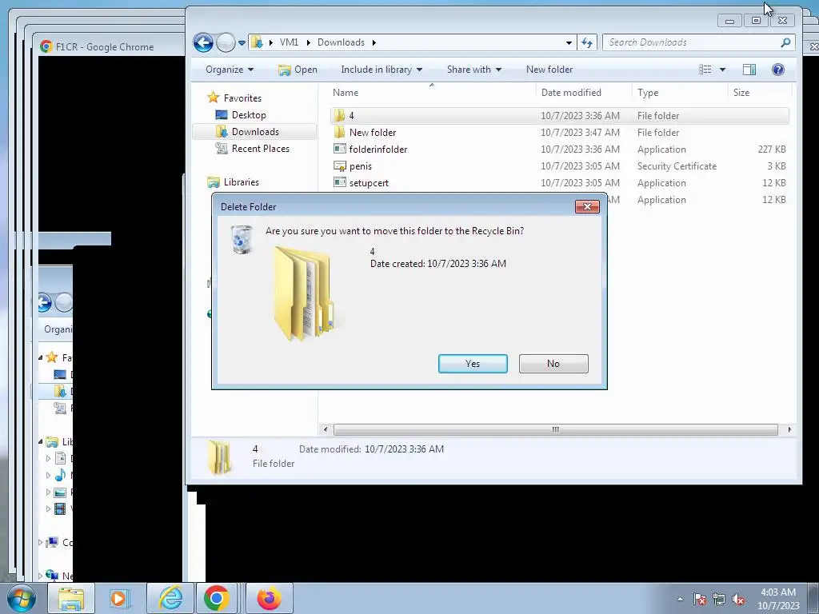The height and width of the screenshot is (614, 819).
Task: Click the horizontal scrollbar thumb in file list
Action: tap(555, 429)
